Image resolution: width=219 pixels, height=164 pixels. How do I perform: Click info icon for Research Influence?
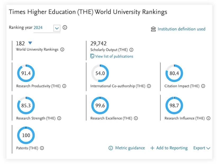[209, 118]
